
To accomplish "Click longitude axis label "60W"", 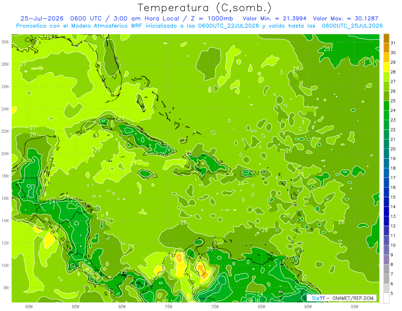I will tap(308, 307).
